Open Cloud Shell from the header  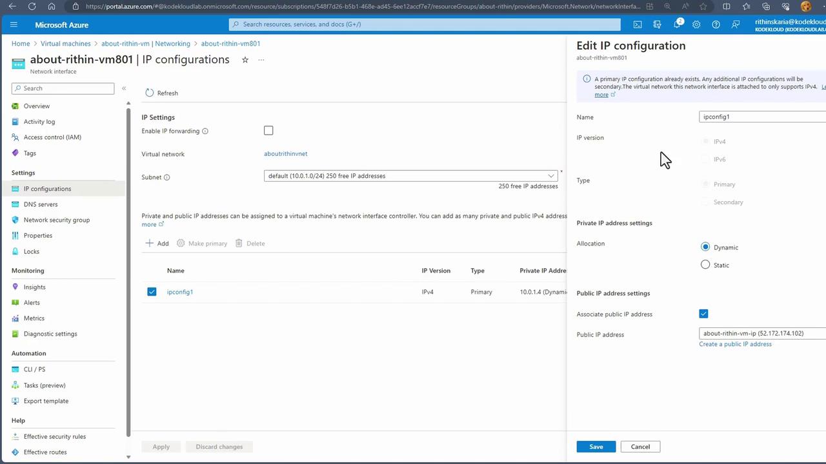pyautogui.click(x=638, y=24)
